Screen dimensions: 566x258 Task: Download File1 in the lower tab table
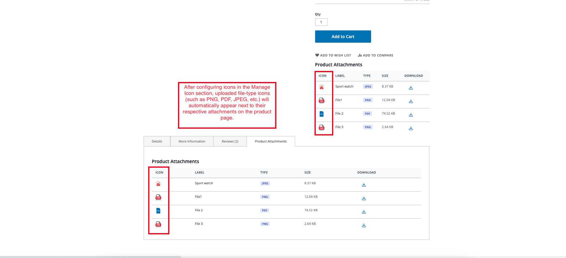364,198
